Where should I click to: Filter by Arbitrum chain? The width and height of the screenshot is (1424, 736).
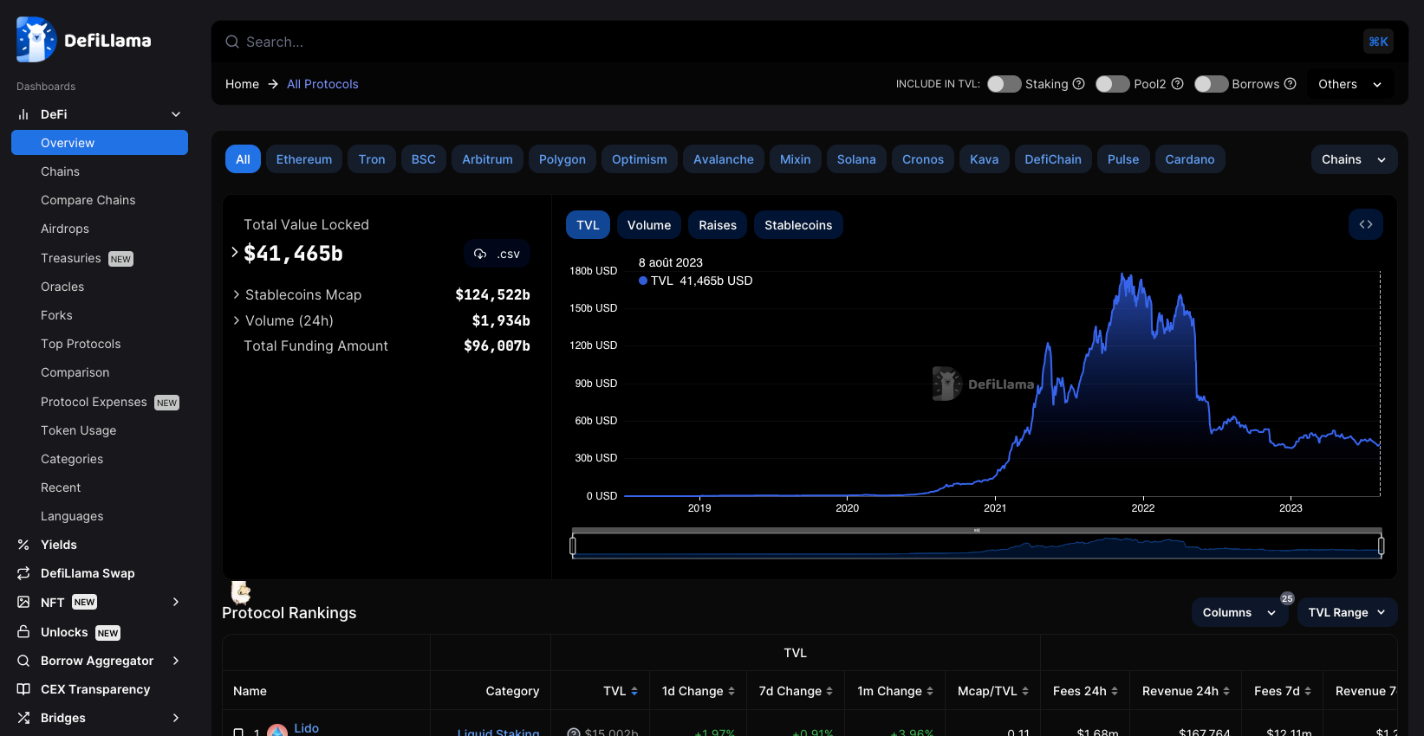point(487,159)
